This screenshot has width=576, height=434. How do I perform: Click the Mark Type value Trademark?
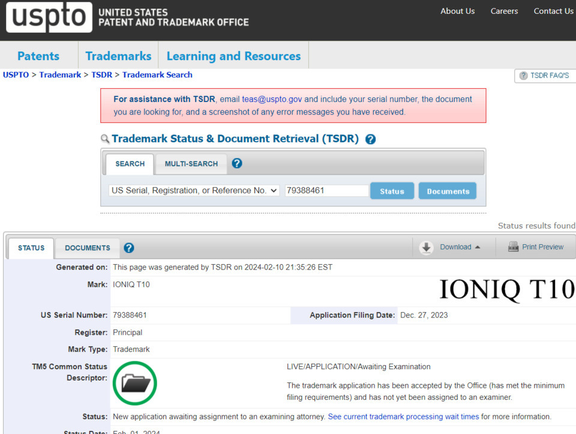click(x=131, y=349)
